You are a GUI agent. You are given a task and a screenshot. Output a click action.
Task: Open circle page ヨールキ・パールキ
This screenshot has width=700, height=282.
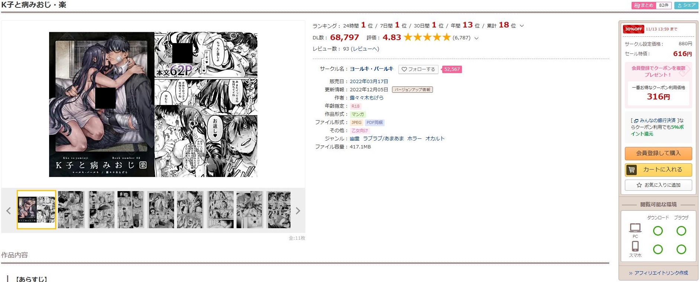[371, 69]
